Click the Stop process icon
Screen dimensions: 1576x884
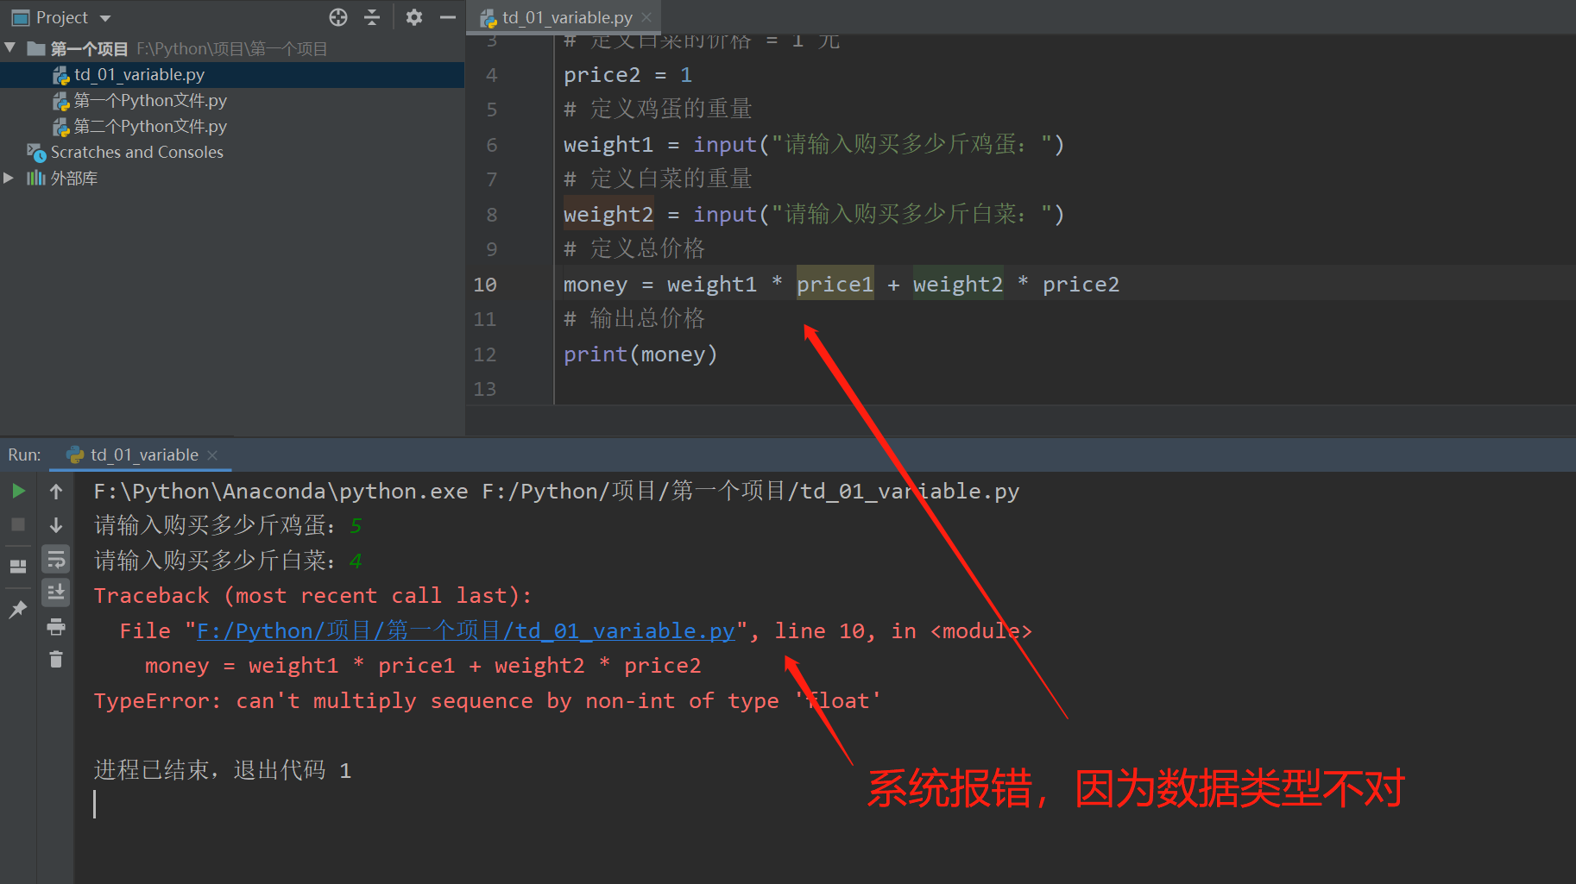coord(18,524)
